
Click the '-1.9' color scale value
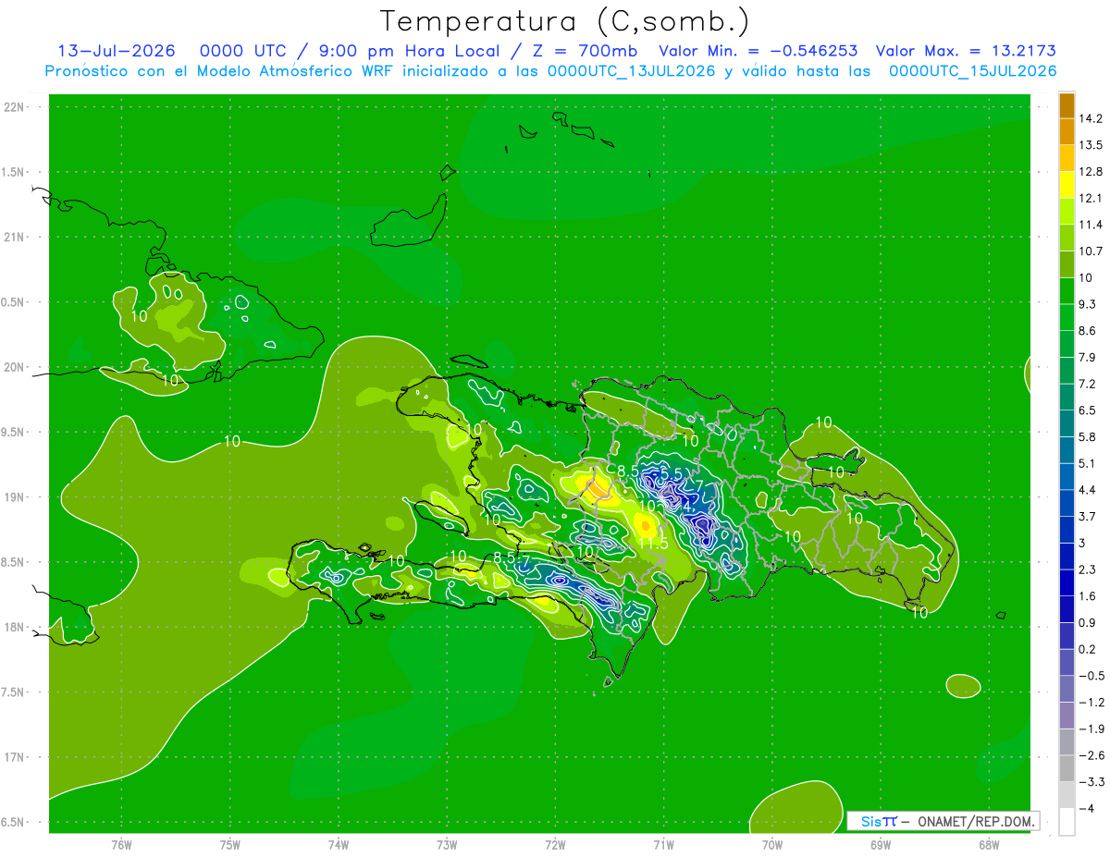tap(1091, 728)
